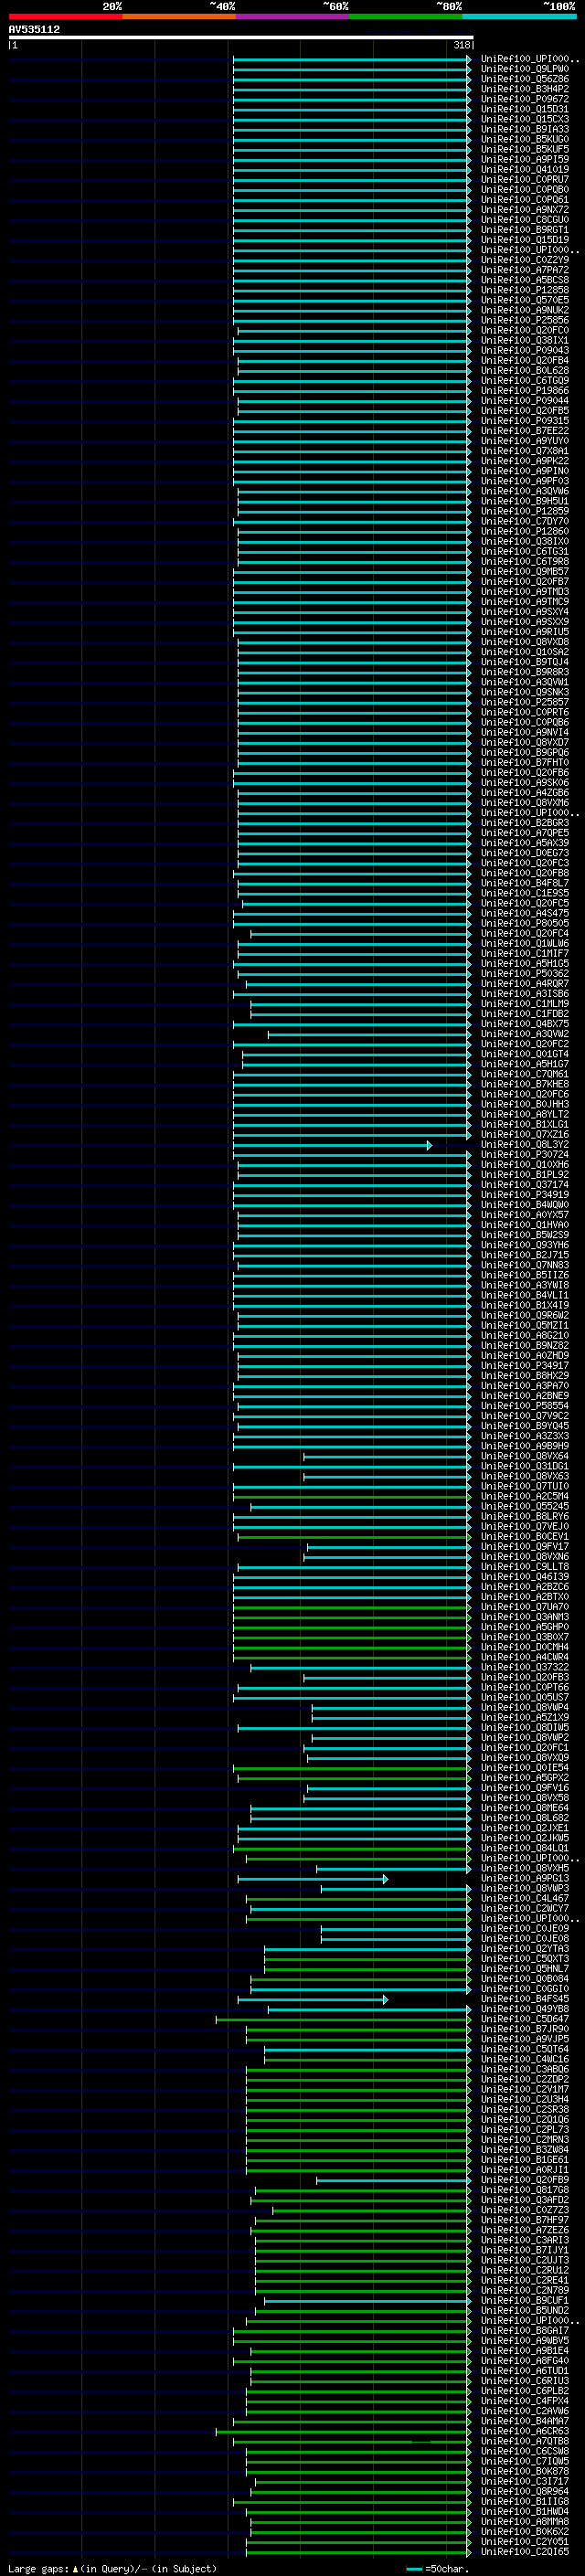Select the UniRef100_B8GAI7 label

[x=524, y=2330]
